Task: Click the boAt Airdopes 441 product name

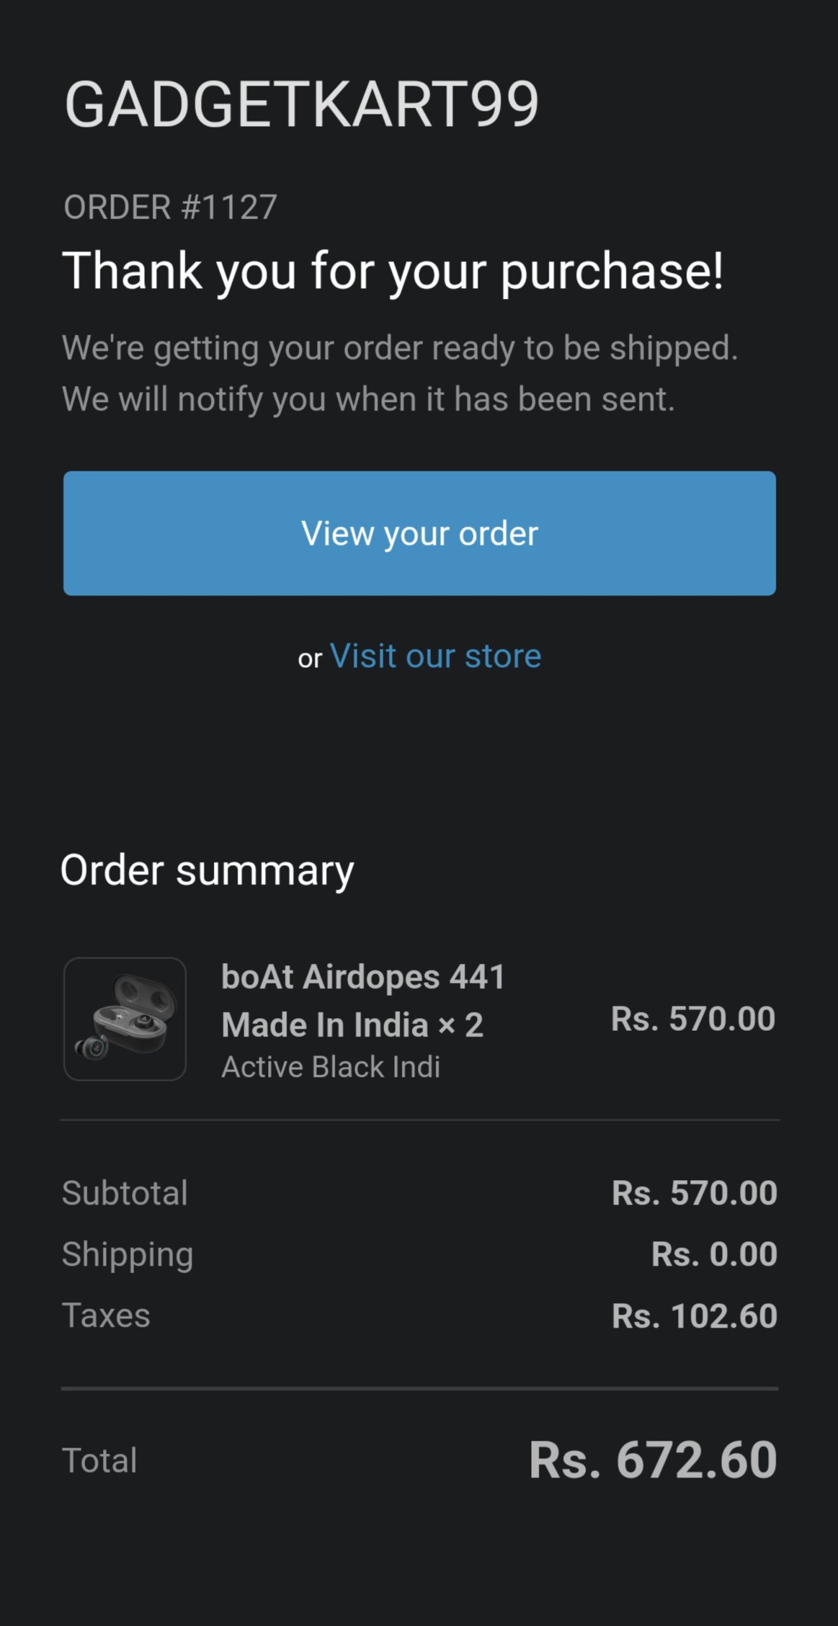Action: pyautogui.click(x=363, y=1000)
